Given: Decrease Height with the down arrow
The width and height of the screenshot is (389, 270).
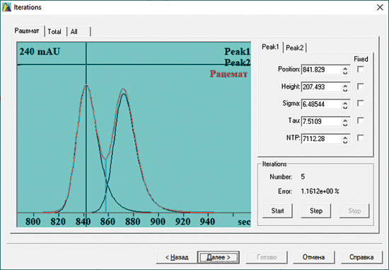Looking at the screenshot, I should [345, 89].
